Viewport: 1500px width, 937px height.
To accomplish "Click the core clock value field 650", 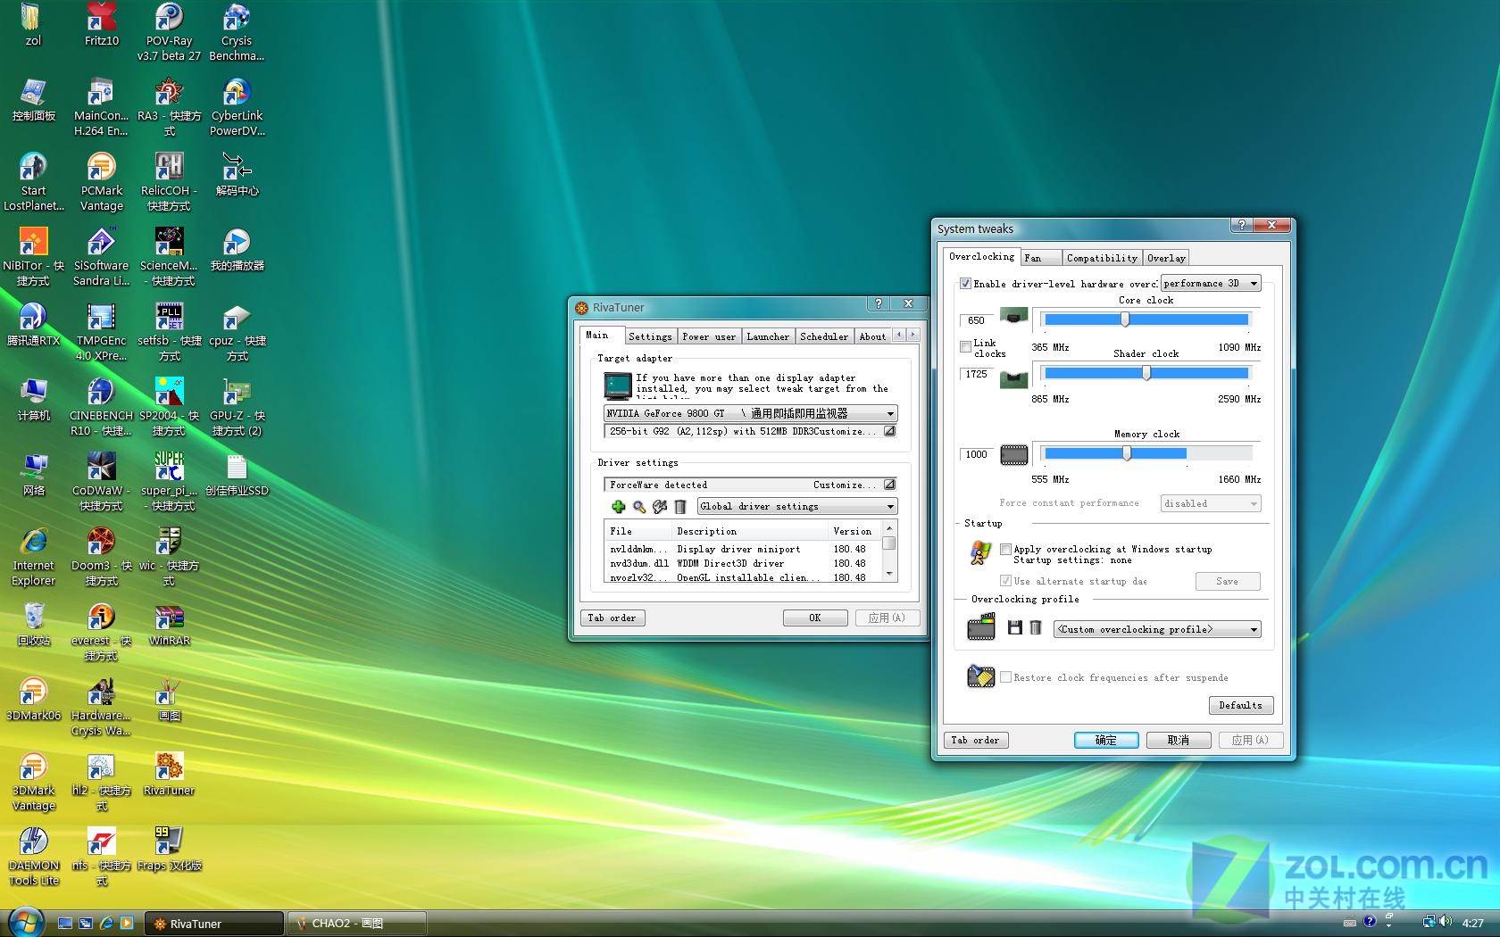I will (x=977, y=320).
